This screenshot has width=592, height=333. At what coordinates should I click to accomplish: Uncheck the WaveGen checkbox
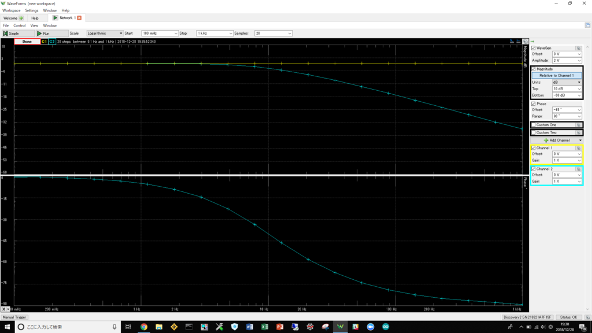534,48
